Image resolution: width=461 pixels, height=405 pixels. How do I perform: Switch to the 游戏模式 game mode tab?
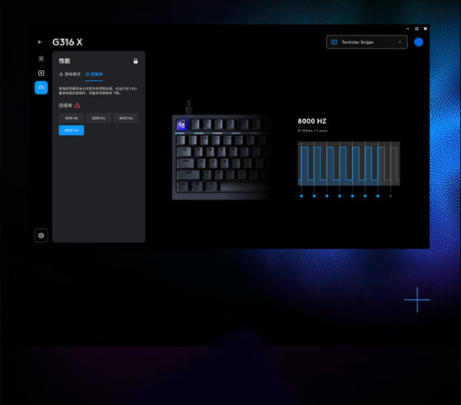click(70, 74)
